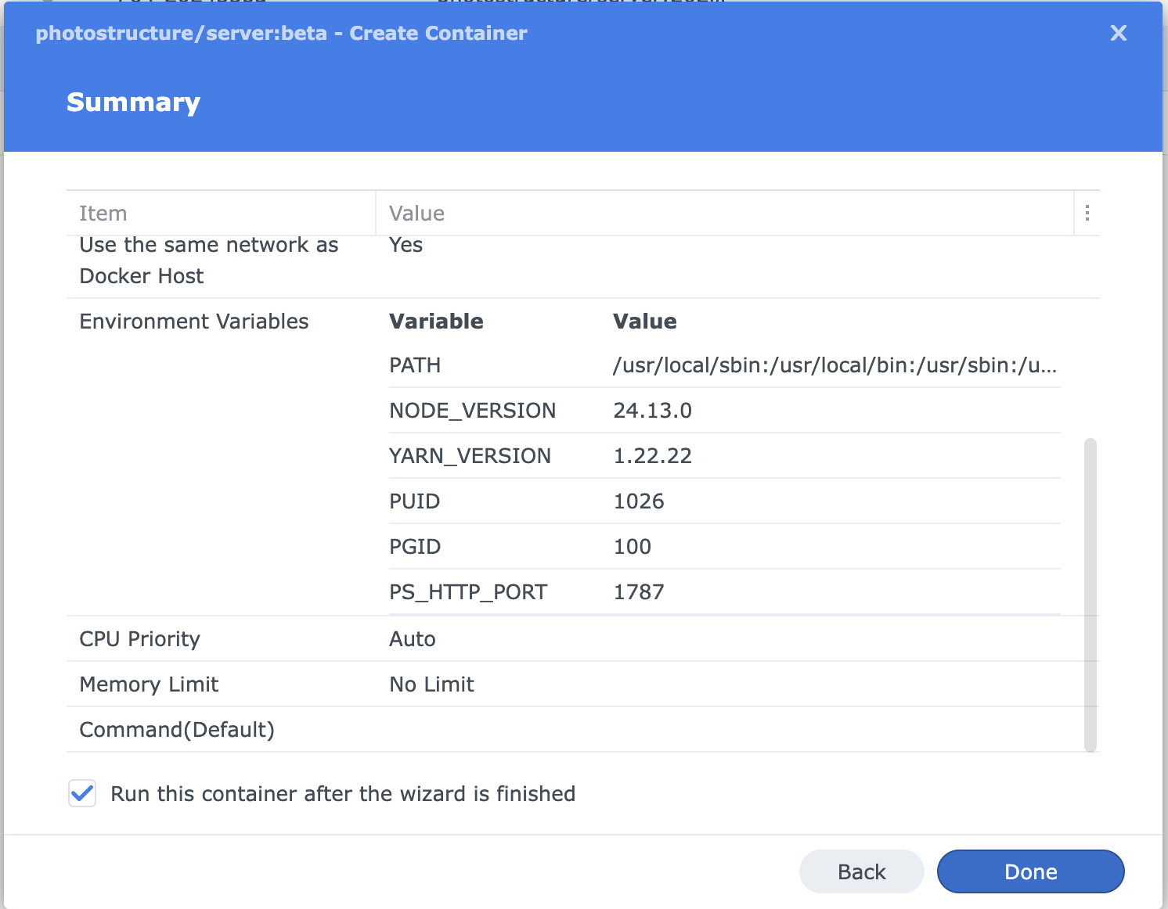The width and height of the screenshot is (1168, 909).
Task: Close the Create Container dialog
Action: click(x=1118, y=33)
